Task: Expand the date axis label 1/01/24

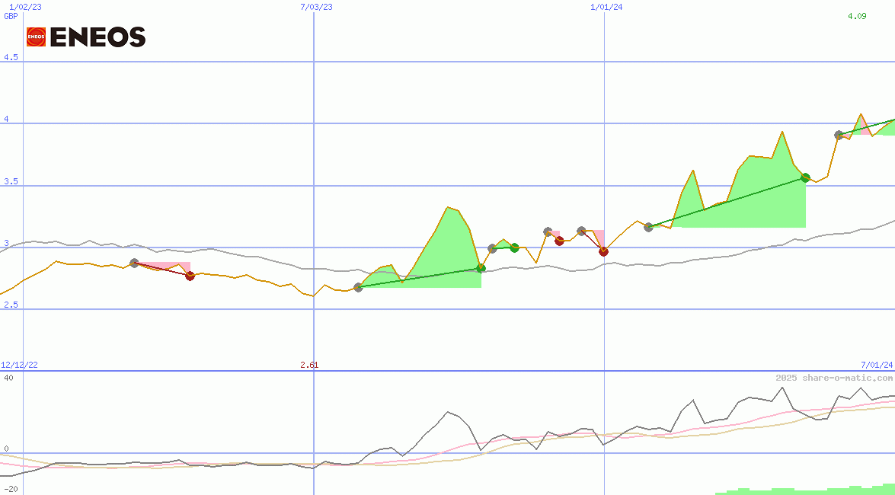Action: tap(606, 7)
